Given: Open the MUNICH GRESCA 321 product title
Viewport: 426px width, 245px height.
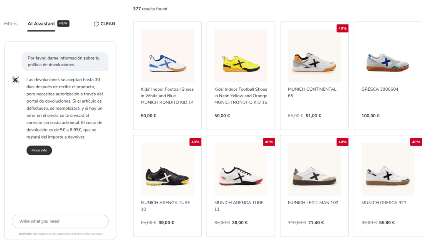Looking at the screenshot, I should [x=384, y=203].
